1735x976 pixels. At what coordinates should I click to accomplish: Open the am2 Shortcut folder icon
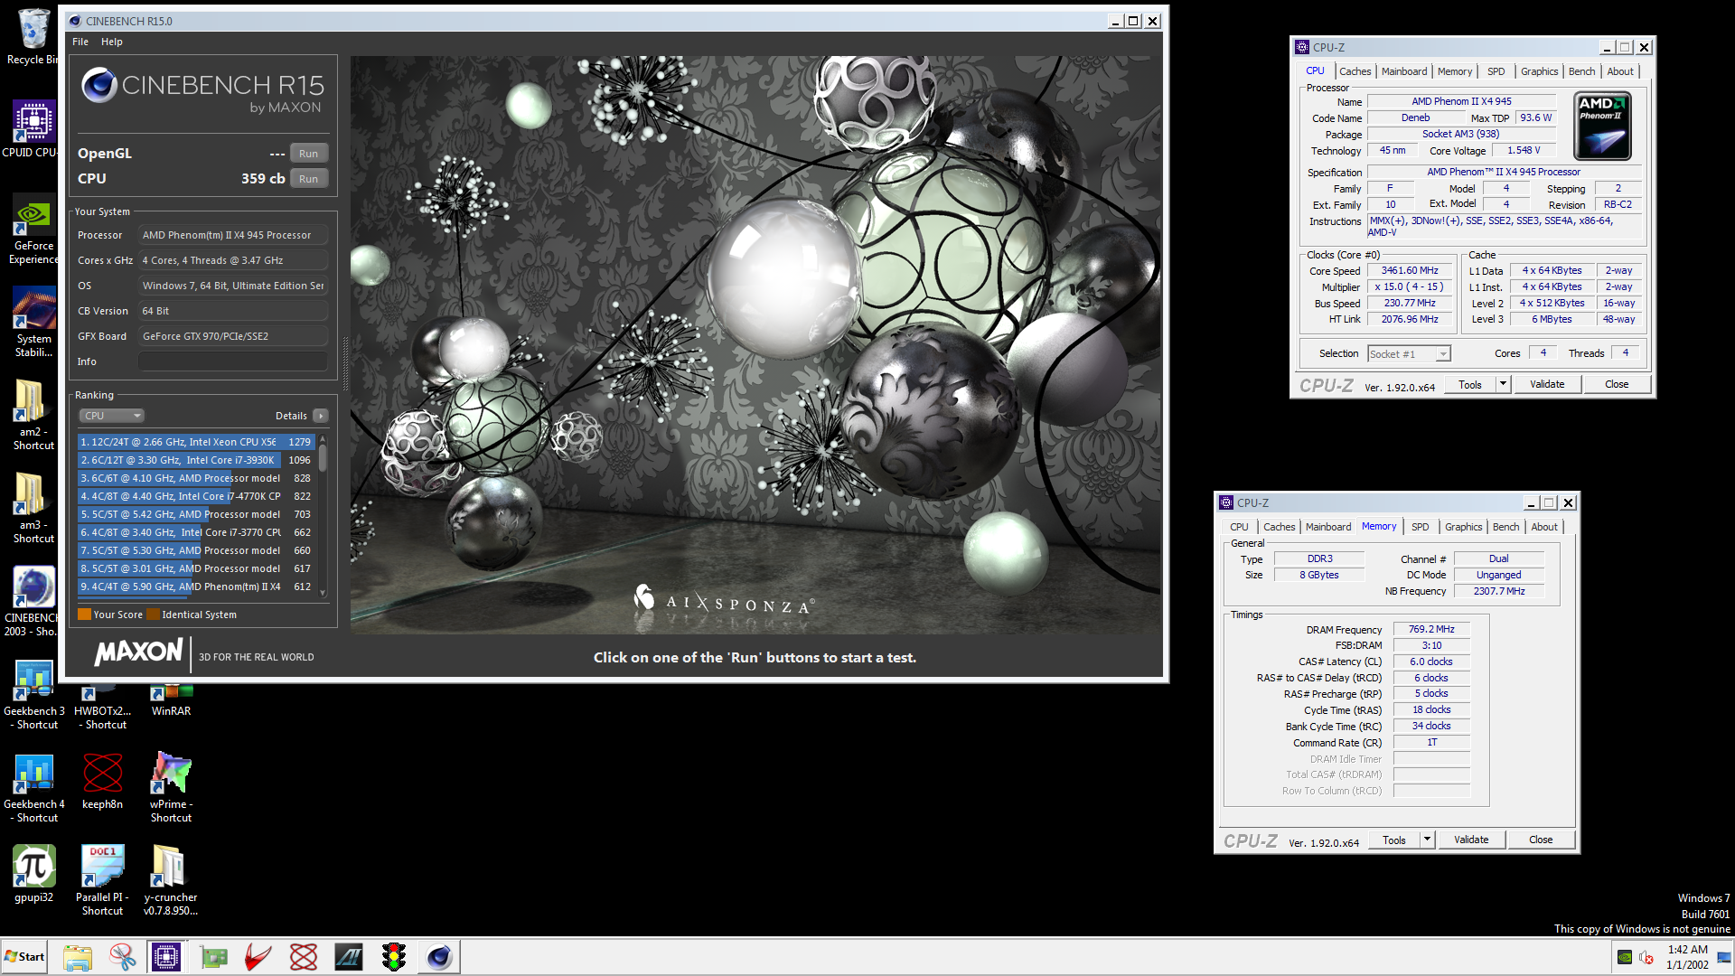33,415
